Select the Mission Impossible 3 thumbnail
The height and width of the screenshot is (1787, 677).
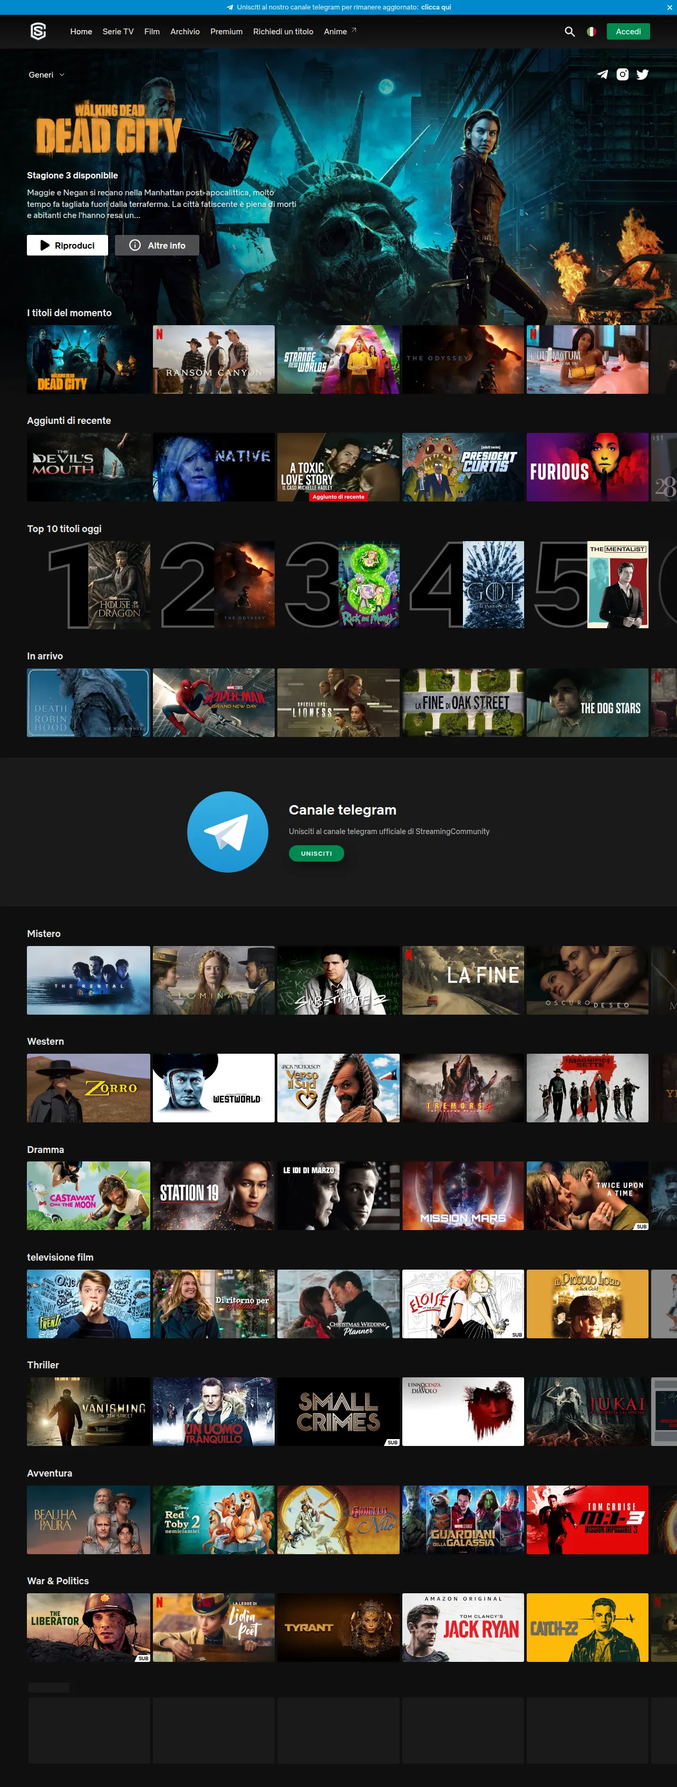pos(587,1519)
